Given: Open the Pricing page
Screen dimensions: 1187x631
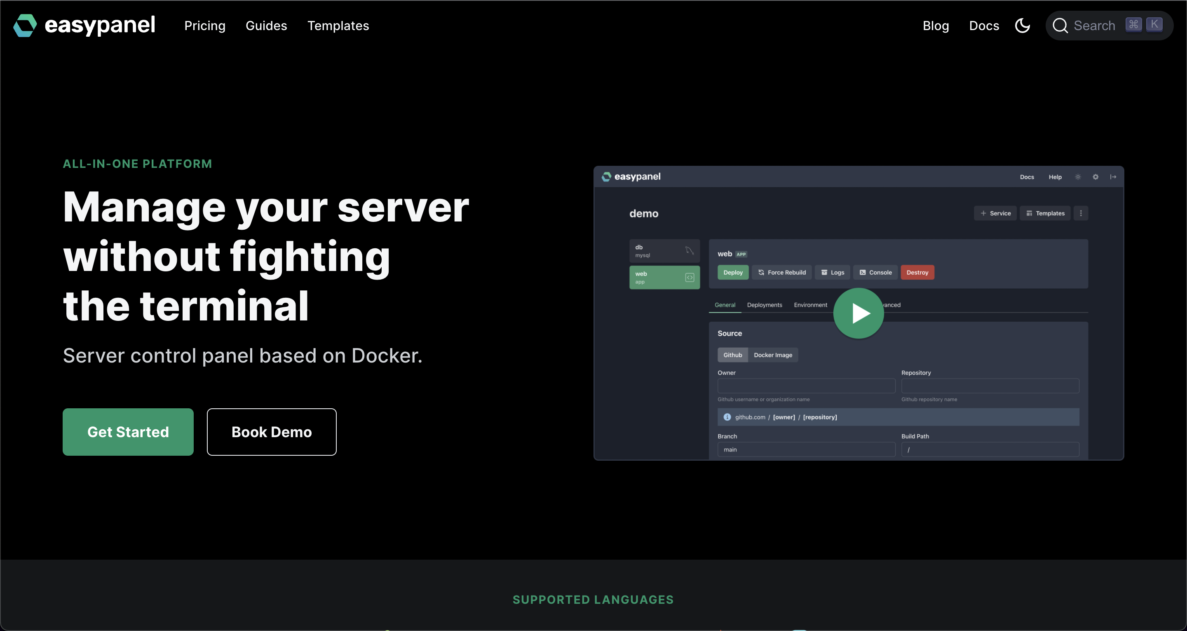Looking at the screenshot, I should tap(205, 26).
